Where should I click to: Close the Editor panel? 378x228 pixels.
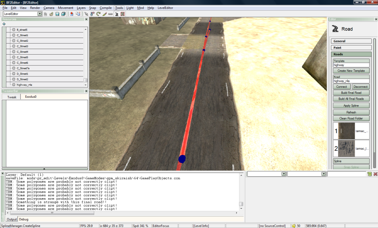tap(376, 19)
